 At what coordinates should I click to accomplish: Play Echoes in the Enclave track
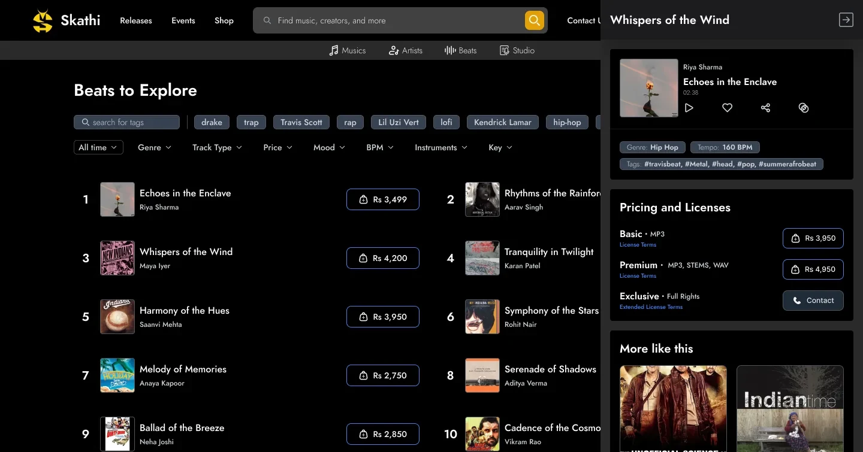coord(689,108)
